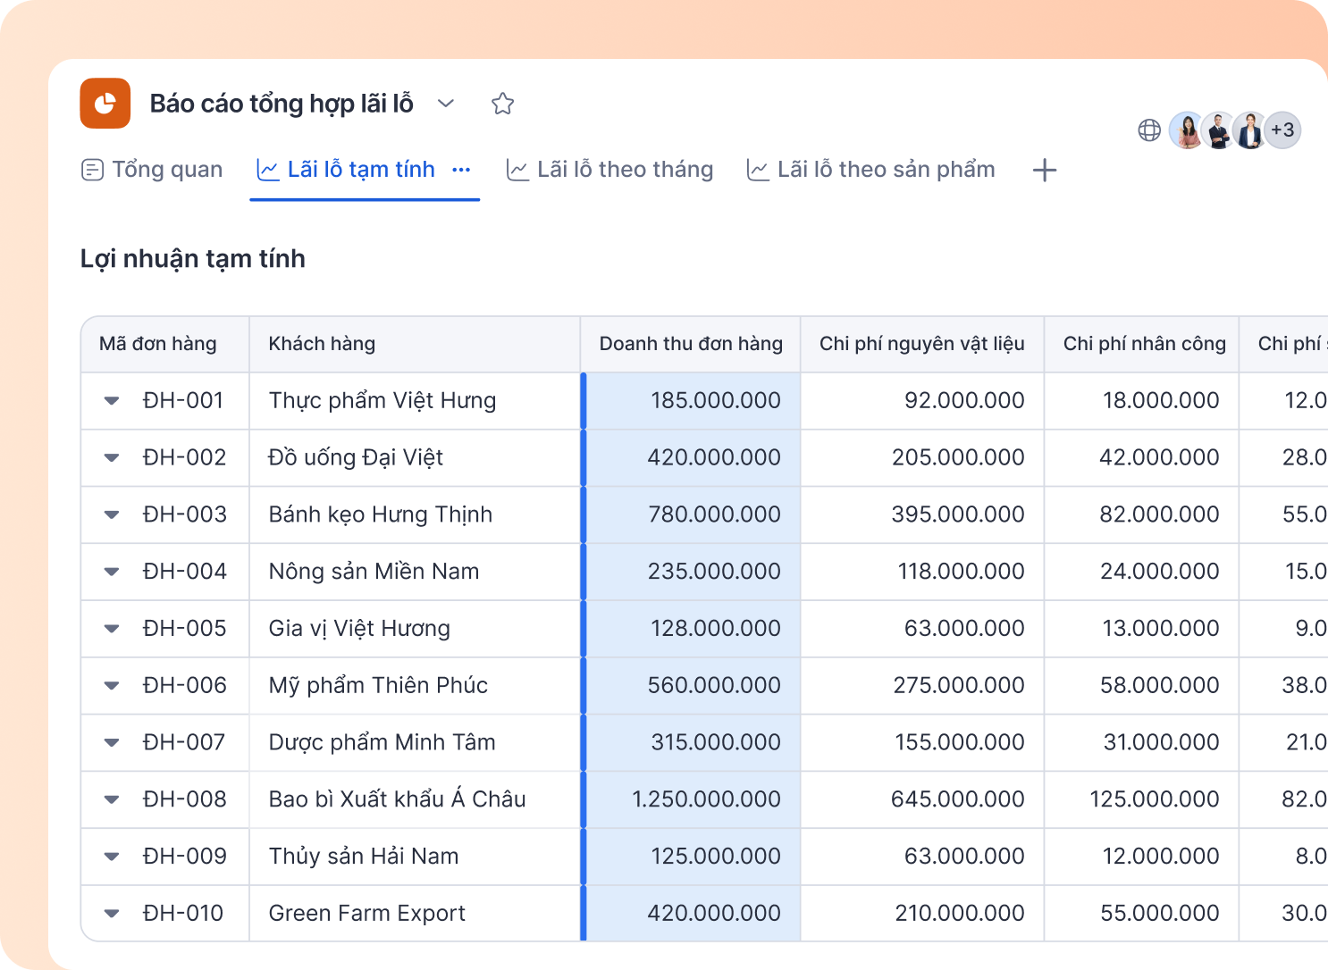The image size is (1328, 970).
Task: Click the plus icon to add a tab
Action: [x=1045, y=170]
